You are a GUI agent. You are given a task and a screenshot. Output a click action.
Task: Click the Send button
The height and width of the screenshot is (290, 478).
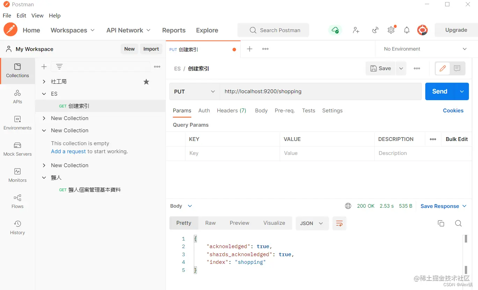tap(440, 91)
